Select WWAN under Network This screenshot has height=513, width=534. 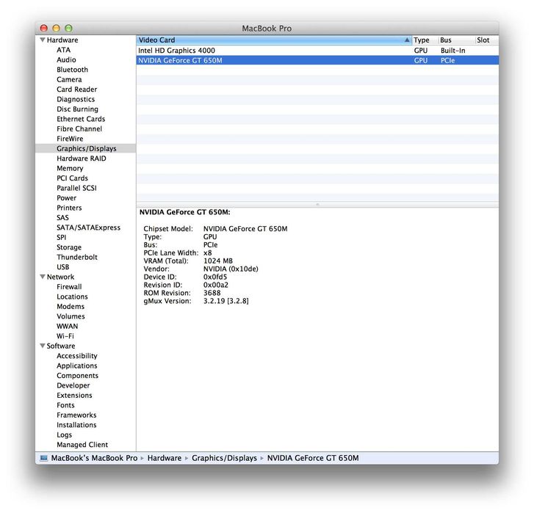pyautogui.click(x=67, y=326)
